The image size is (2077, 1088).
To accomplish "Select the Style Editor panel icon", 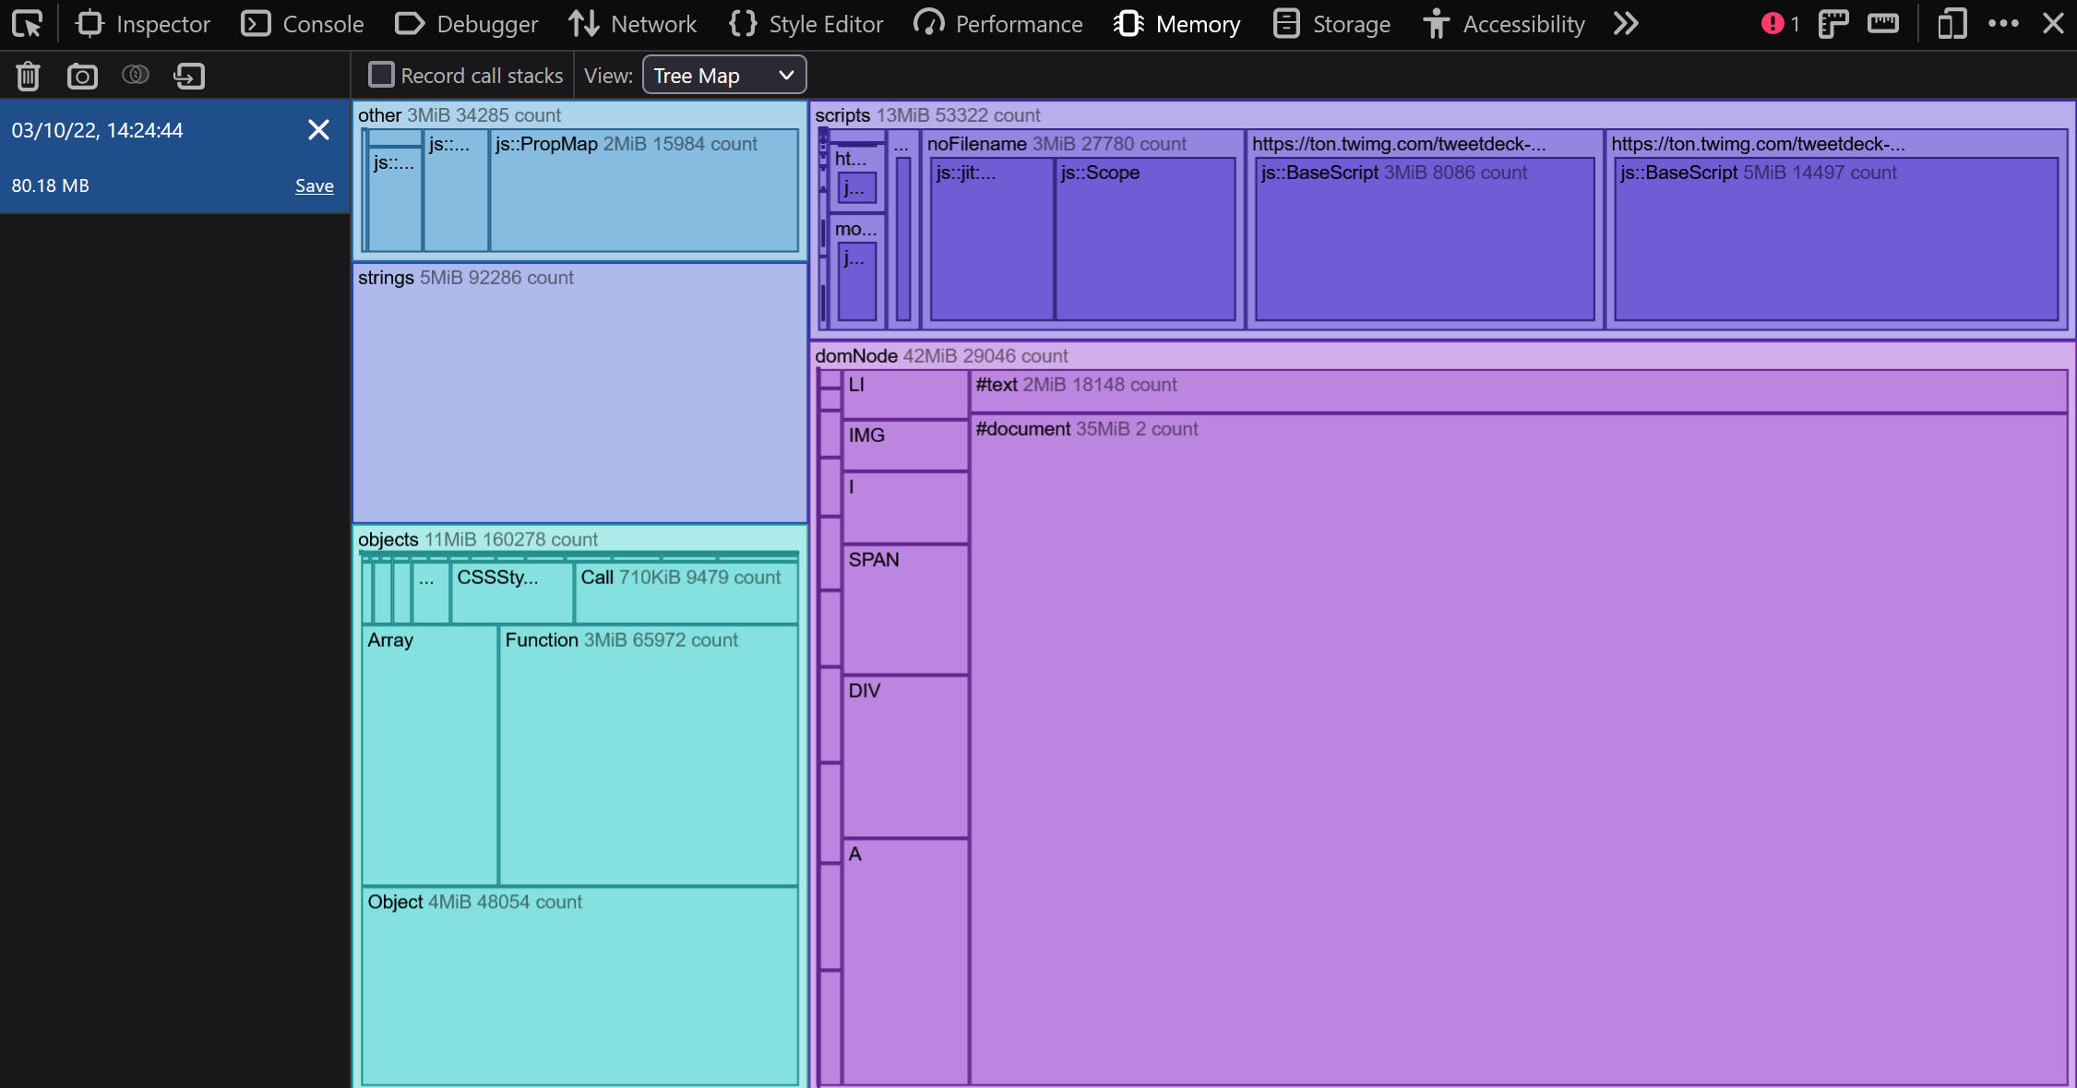I will pyautogui.click(x=743, y=23).
